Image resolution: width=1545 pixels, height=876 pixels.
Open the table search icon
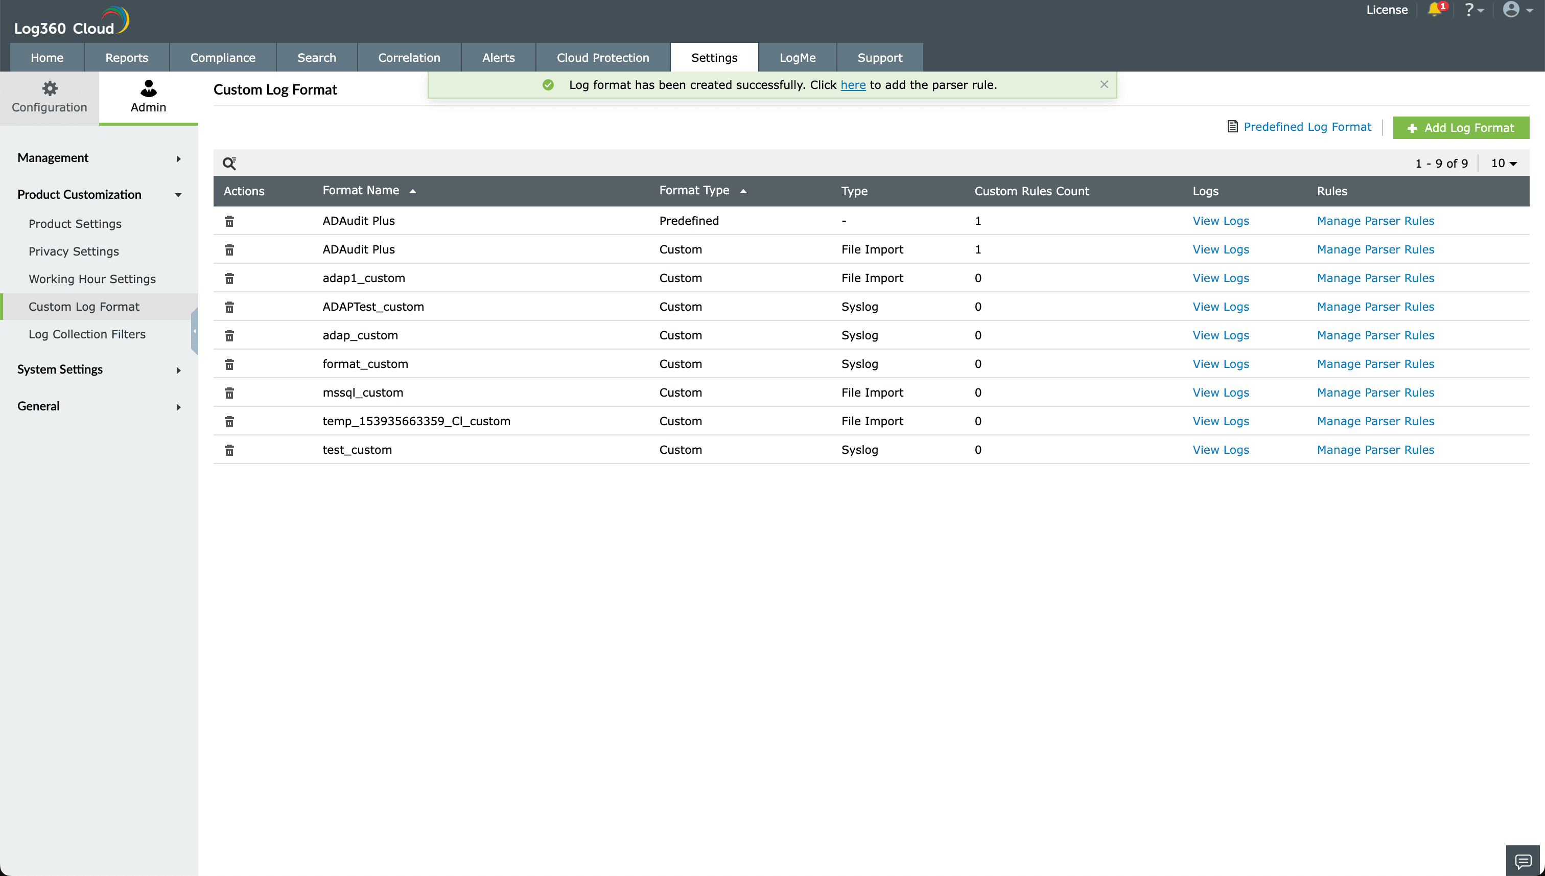click(230, 163)
